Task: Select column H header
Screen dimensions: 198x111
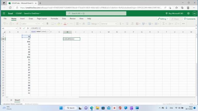Action: tap(67, 32)
